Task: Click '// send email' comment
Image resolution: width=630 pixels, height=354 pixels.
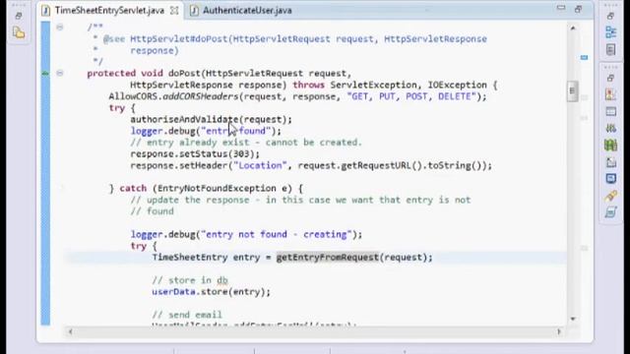Action: pos(187,315)
